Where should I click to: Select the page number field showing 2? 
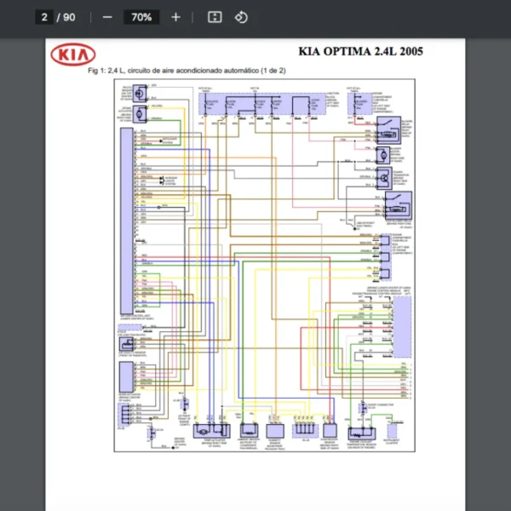point(43,17)
